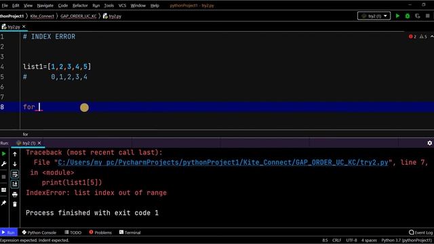This screenshot has width=434, height=244.
Task: Open the View menu
Action: point(28,5)
